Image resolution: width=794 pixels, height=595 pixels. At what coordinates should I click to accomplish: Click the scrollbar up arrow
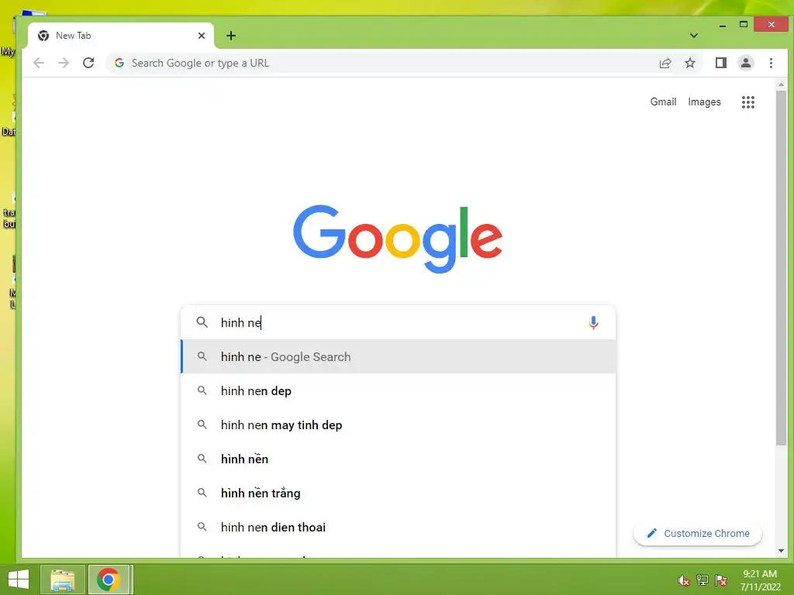coord(781,84)
